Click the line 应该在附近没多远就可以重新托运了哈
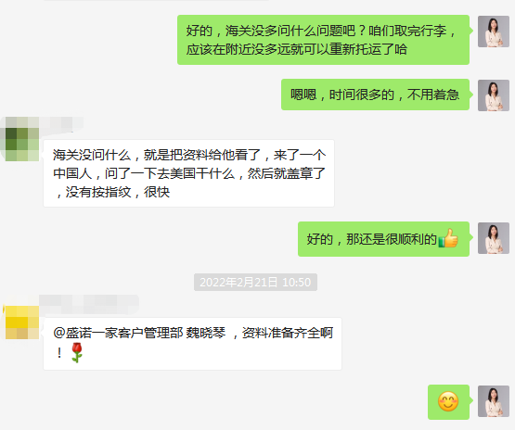This screenshot has width=515, height=430. tap(297, 49)
